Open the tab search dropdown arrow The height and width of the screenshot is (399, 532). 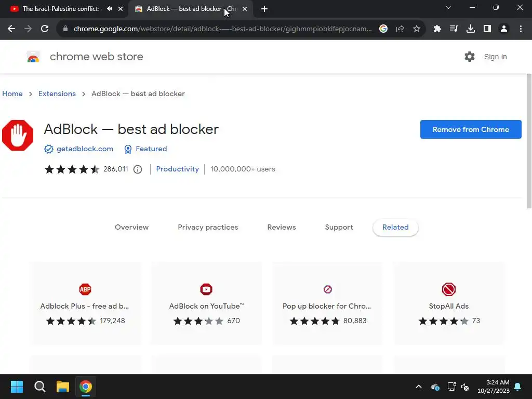click(x=448, y=7)
